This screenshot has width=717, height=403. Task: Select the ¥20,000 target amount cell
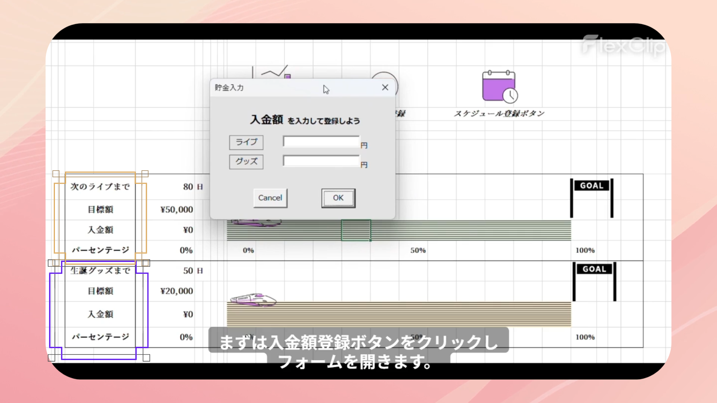click(x=176, y=291)
